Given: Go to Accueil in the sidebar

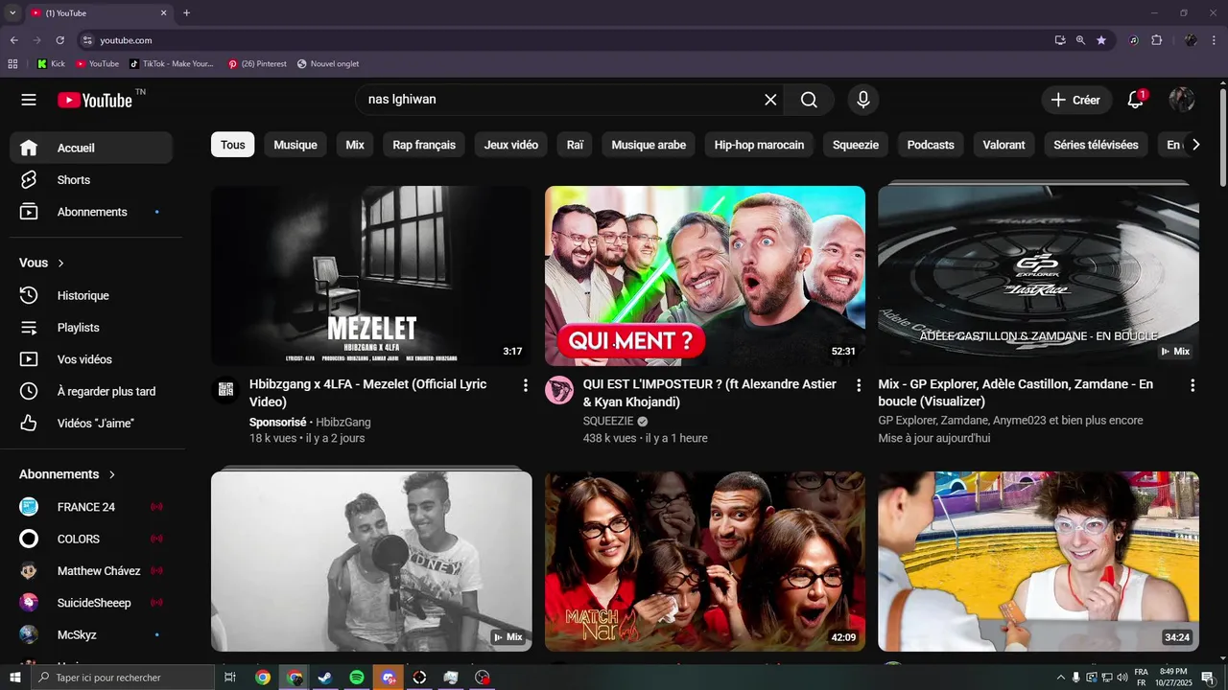Looking at the screenshot, I should click(91, 148).
